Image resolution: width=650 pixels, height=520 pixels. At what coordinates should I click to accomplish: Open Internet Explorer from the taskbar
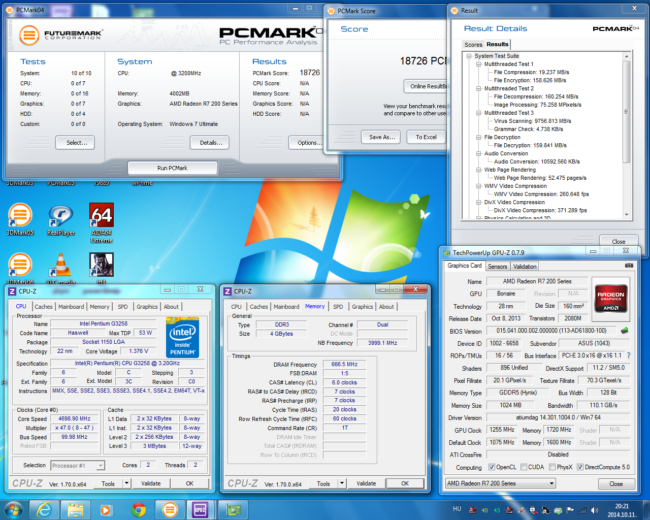pyautogui.click(x=45, y=509)
